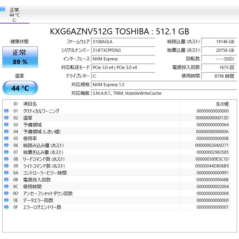Click the status orb for ID 0E row
Screen dimensions: 239x239
pyautogui.click(x=6, y=200)
